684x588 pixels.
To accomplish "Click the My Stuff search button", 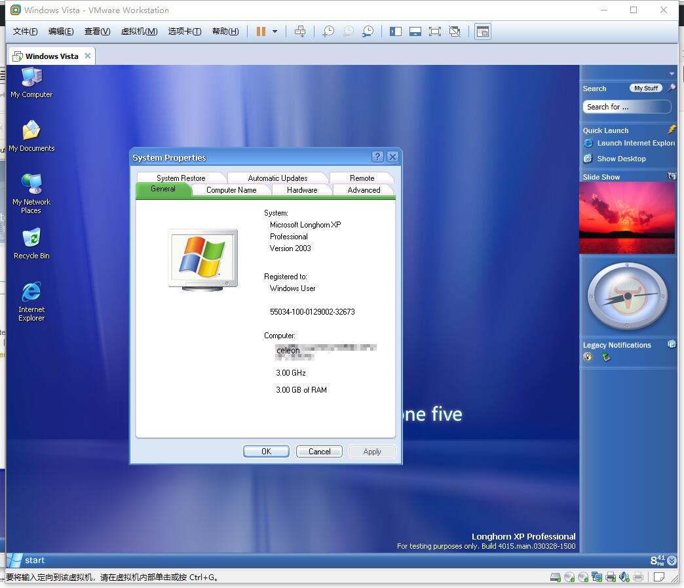I will pyautogui.click(x=645, y=88).
